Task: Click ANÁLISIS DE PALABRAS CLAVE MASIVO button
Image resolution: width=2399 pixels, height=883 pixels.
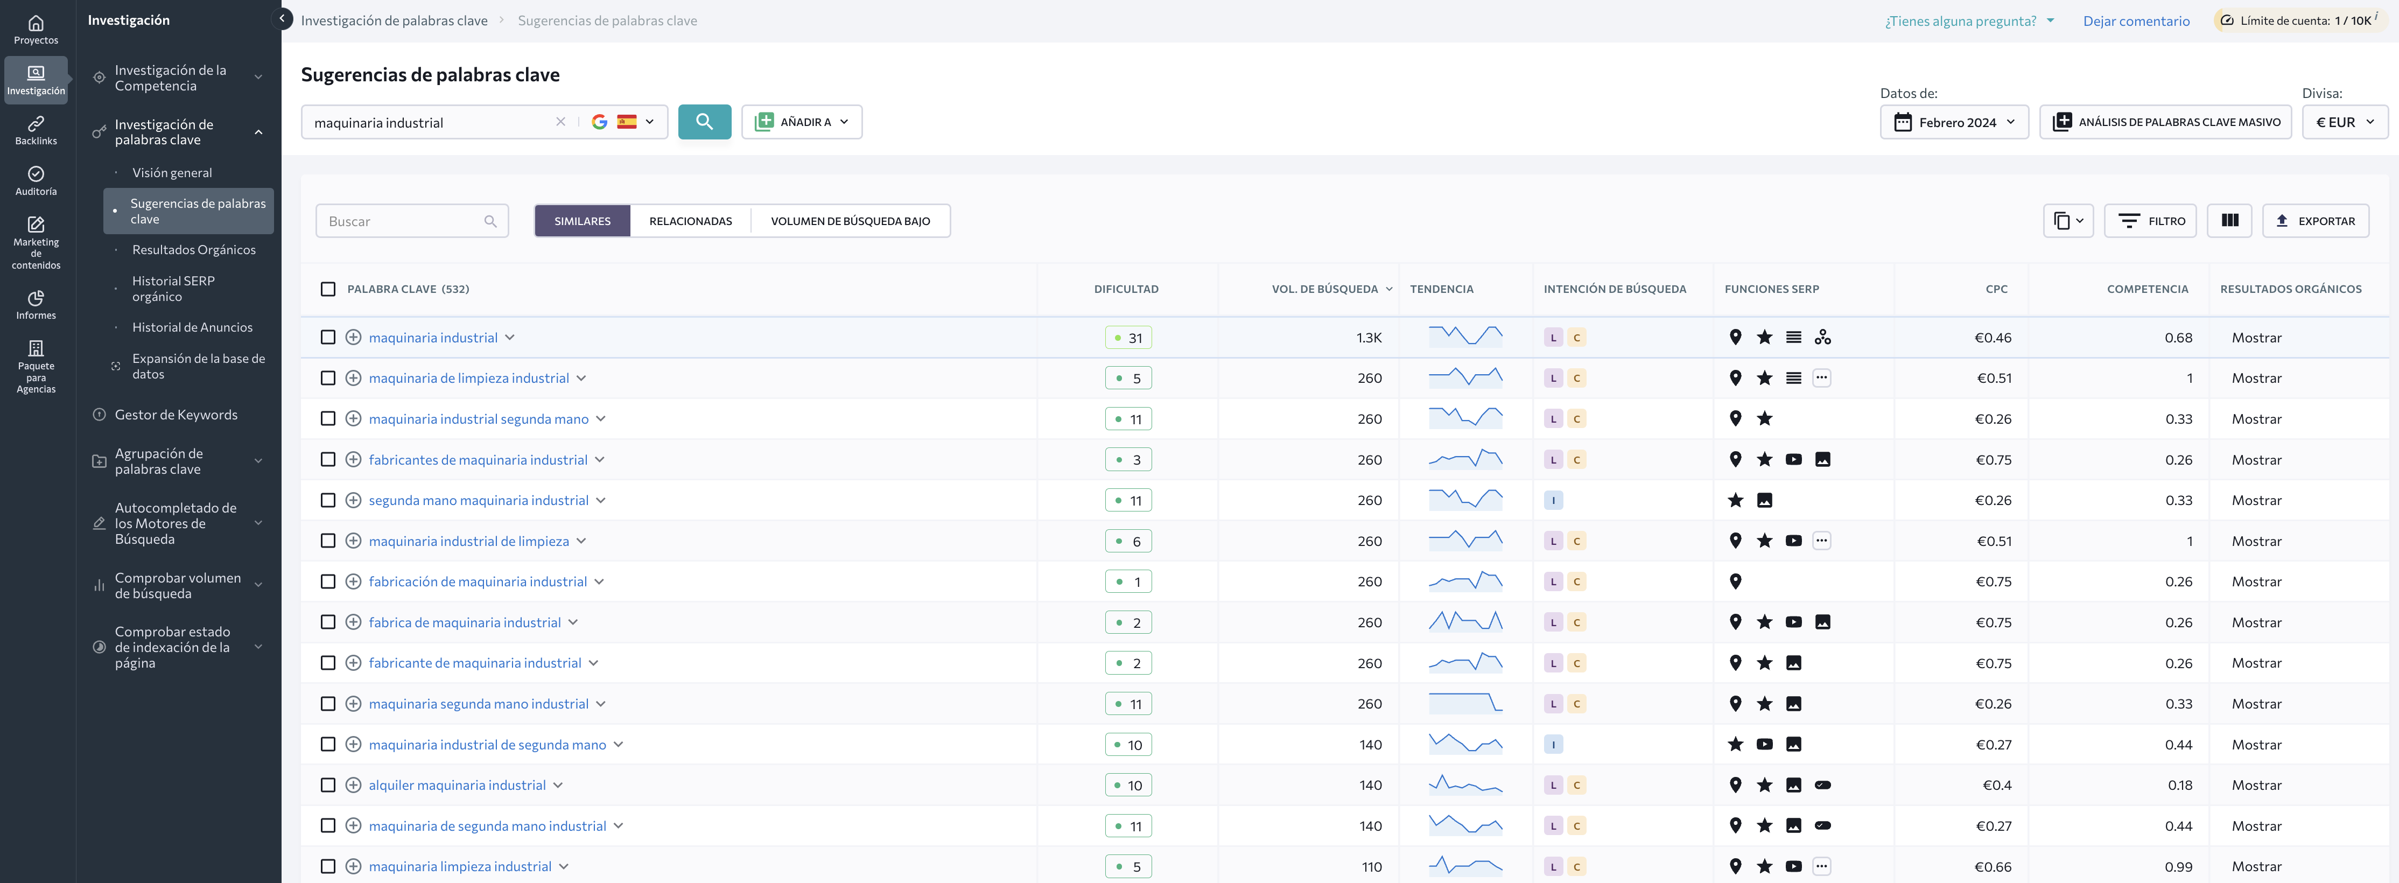Action: pos(2165,122)
